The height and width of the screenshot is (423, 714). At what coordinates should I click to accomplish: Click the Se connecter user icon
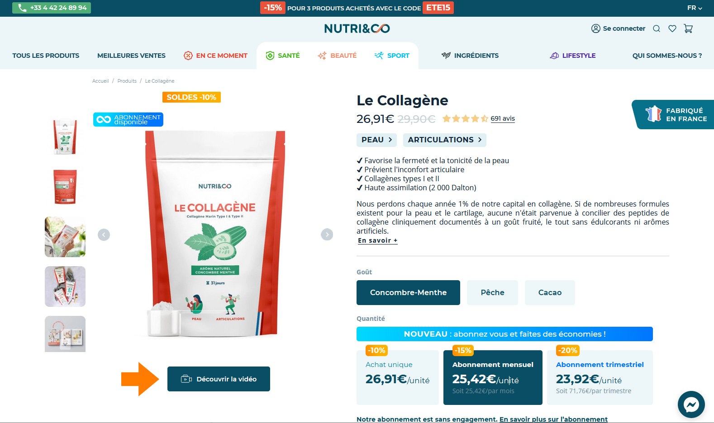(x=595, y=28)
